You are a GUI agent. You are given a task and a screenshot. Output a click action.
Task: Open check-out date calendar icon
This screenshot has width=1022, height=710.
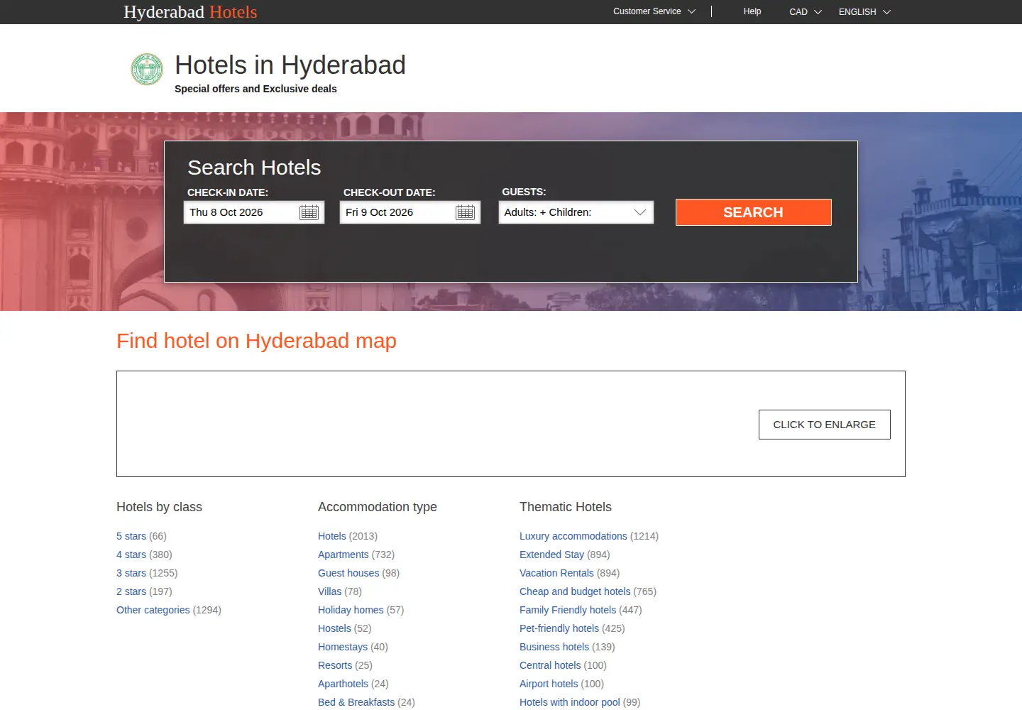[x=465, y=212]
